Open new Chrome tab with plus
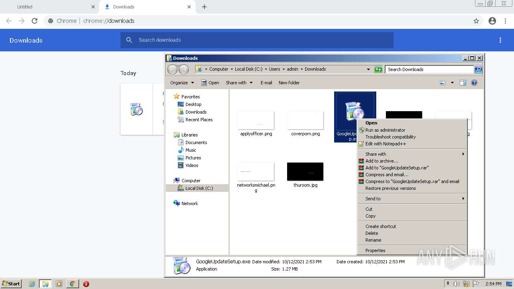This screenshot has height=289, width=514. [204, 7]
